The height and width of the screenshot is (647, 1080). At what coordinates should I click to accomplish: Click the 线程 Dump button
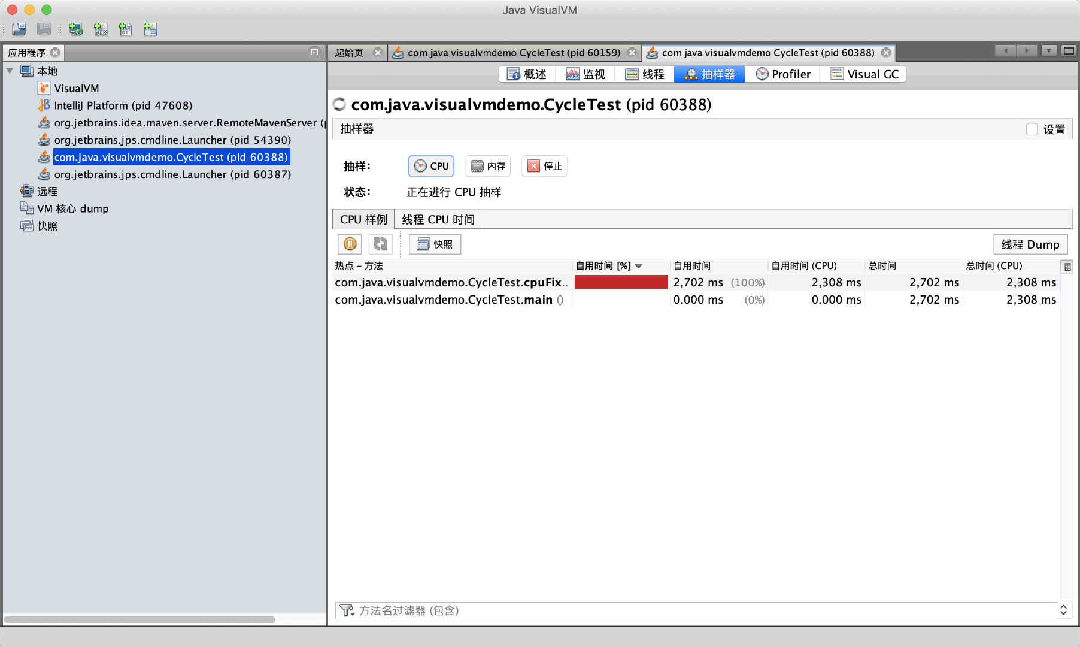pyautogui.click(x=1030, y=244)
